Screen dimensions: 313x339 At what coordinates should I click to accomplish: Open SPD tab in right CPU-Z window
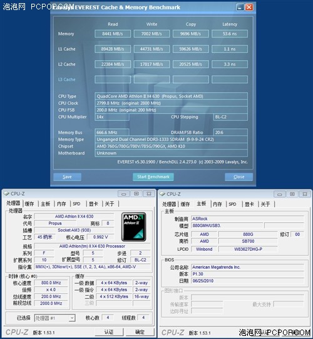(x=232, y=204)
